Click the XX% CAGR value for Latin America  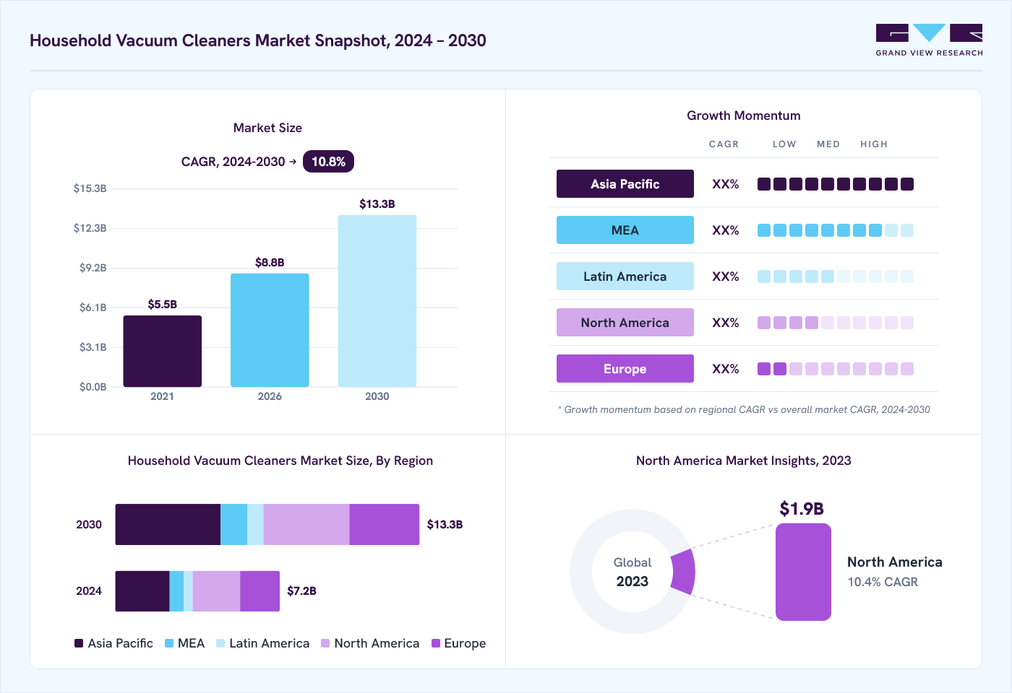pos(726,276)
